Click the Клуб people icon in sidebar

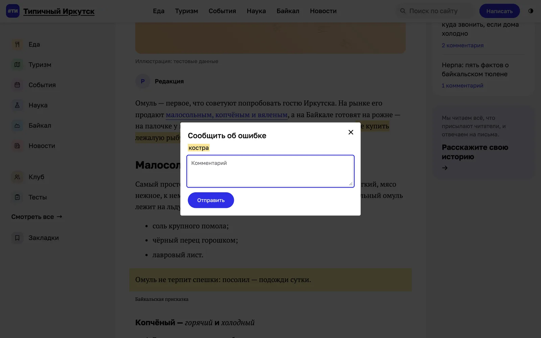17,177
